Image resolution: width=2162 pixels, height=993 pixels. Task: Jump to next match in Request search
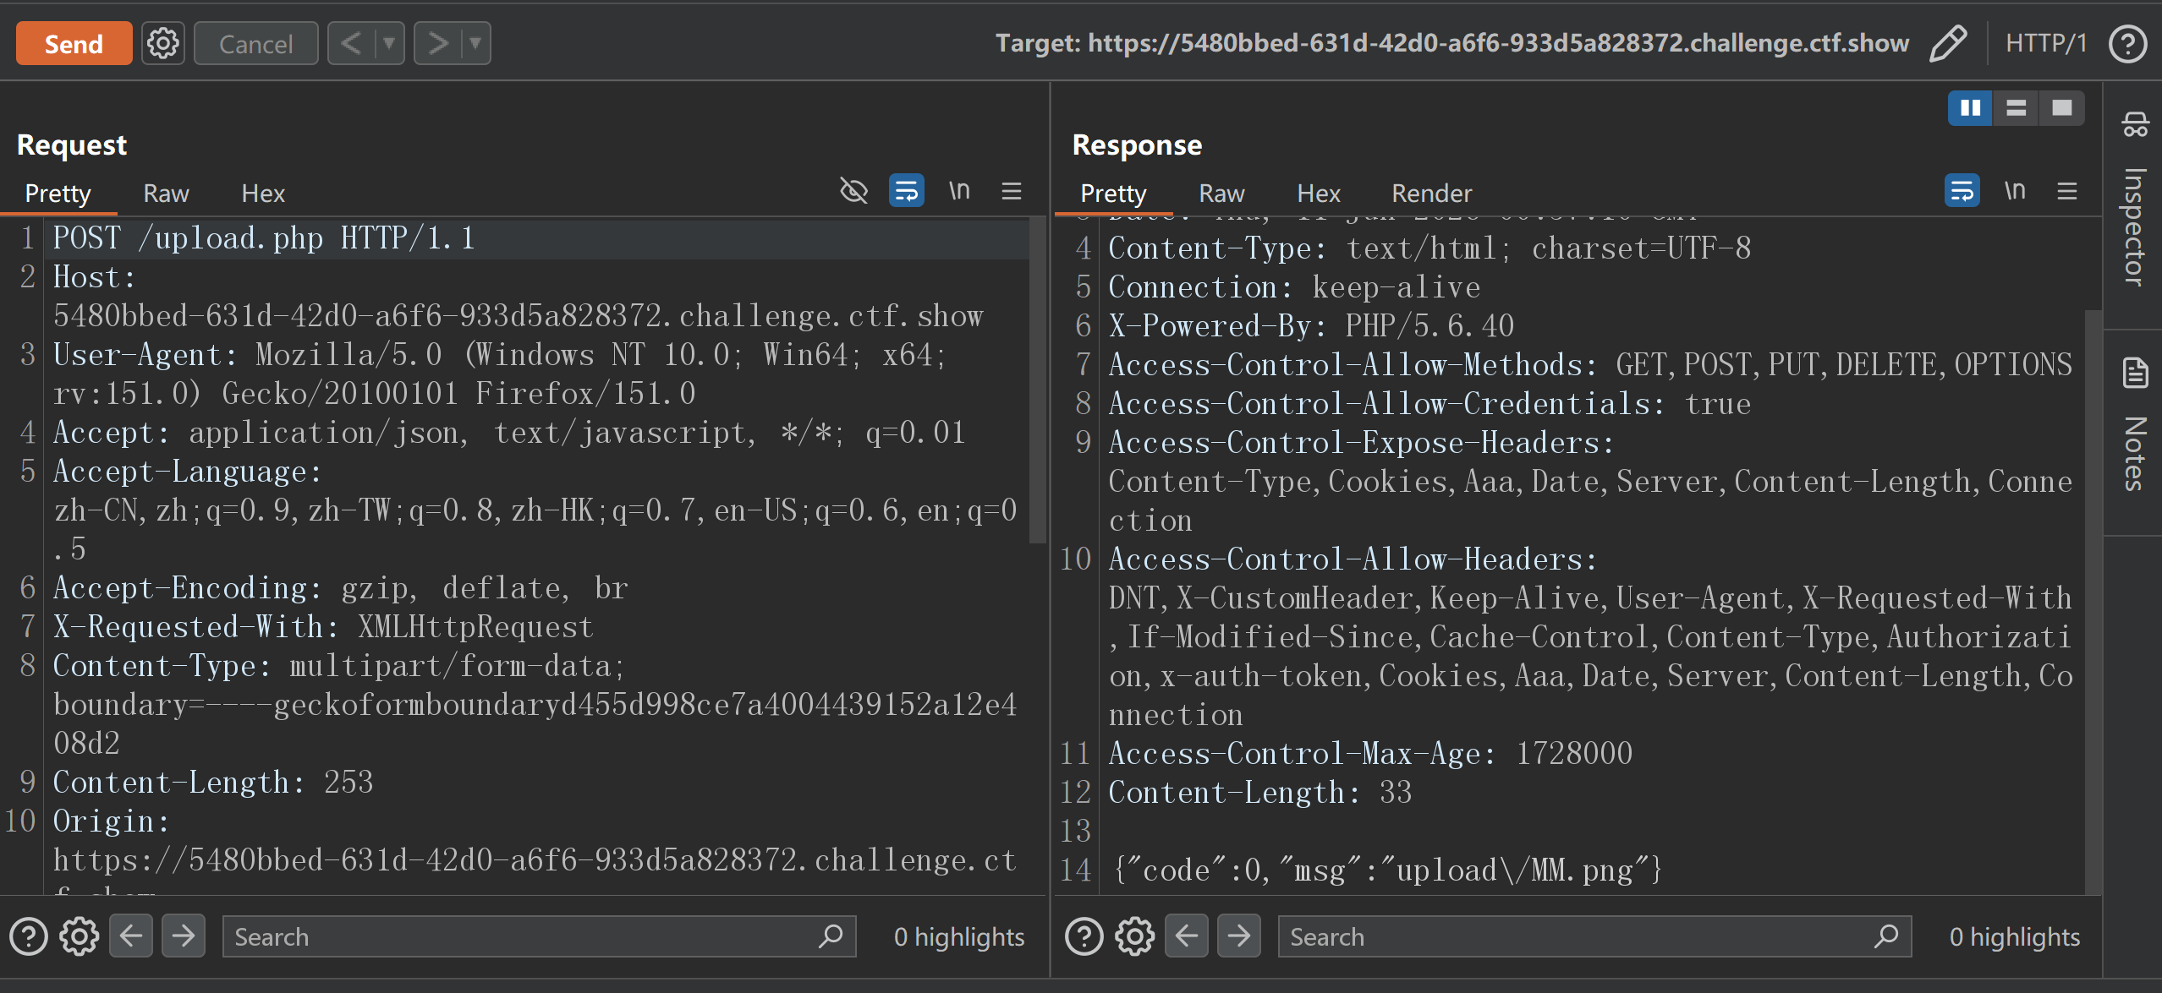[x=184, y=936]
